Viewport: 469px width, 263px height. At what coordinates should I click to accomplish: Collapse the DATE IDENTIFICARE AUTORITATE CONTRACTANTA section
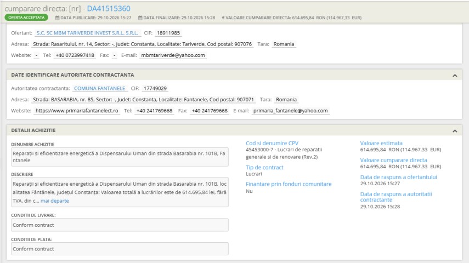(455, 75)
